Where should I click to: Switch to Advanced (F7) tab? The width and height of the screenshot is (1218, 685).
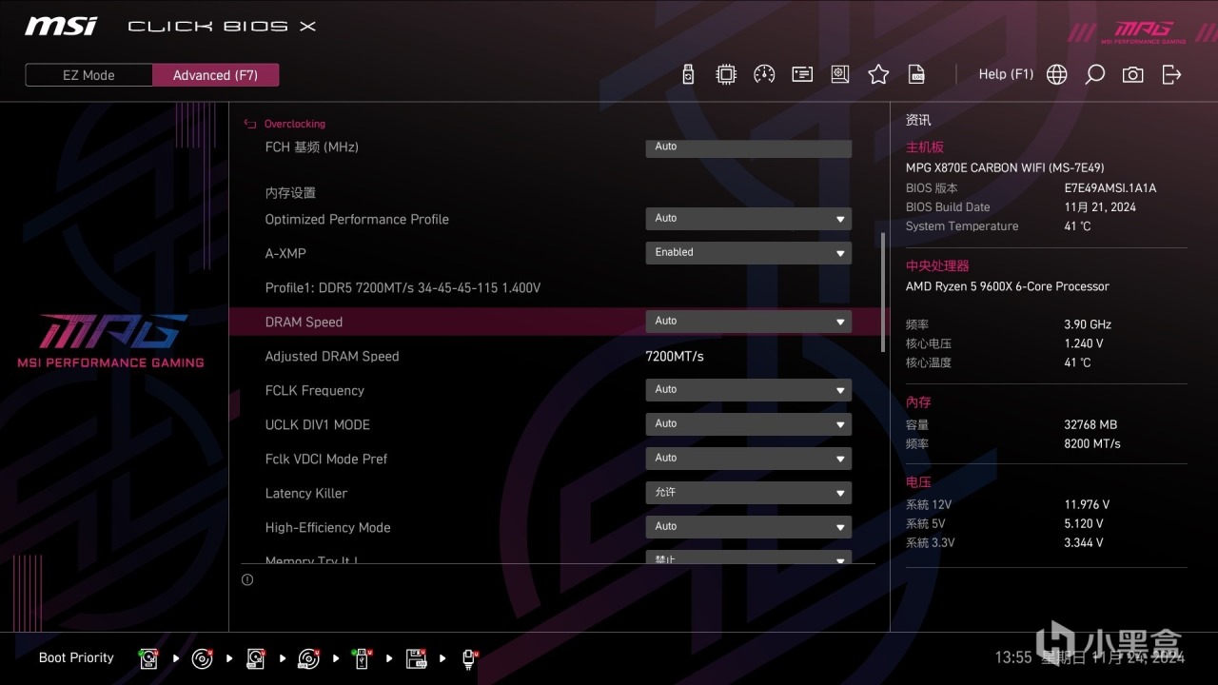(215, 75)
